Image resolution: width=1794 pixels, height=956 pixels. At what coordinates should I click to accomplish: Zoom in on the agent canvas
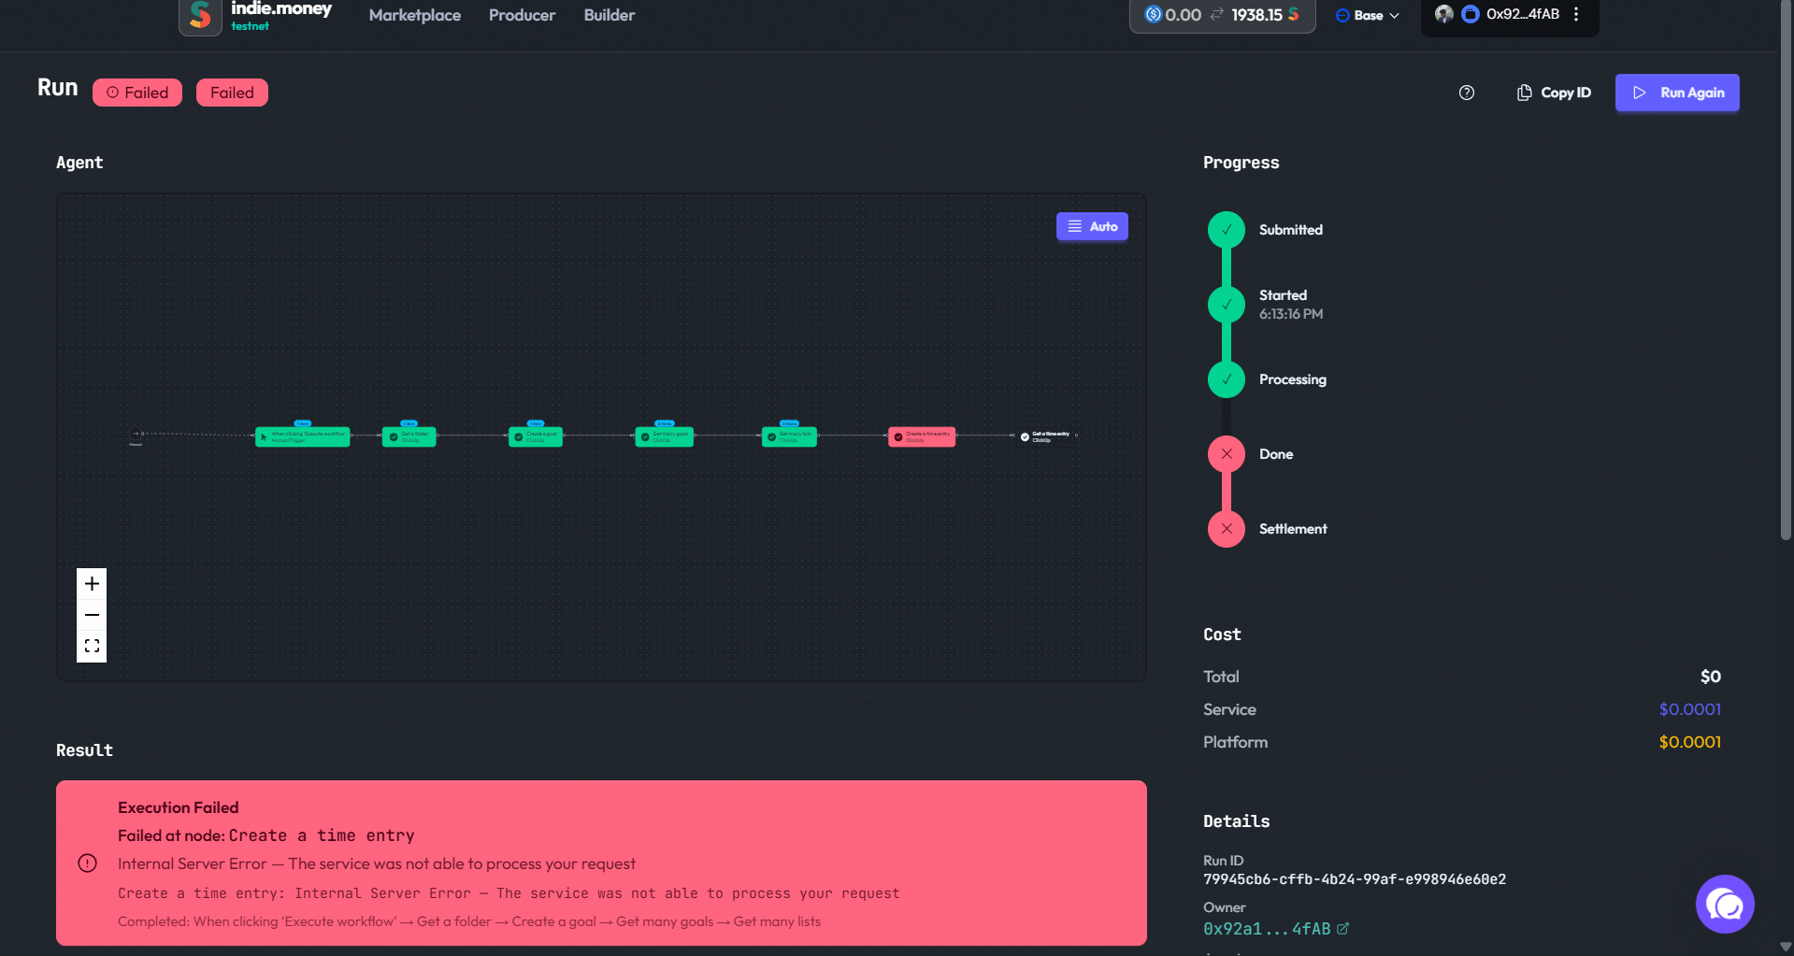pyautogui.click(x=92, y=584)
